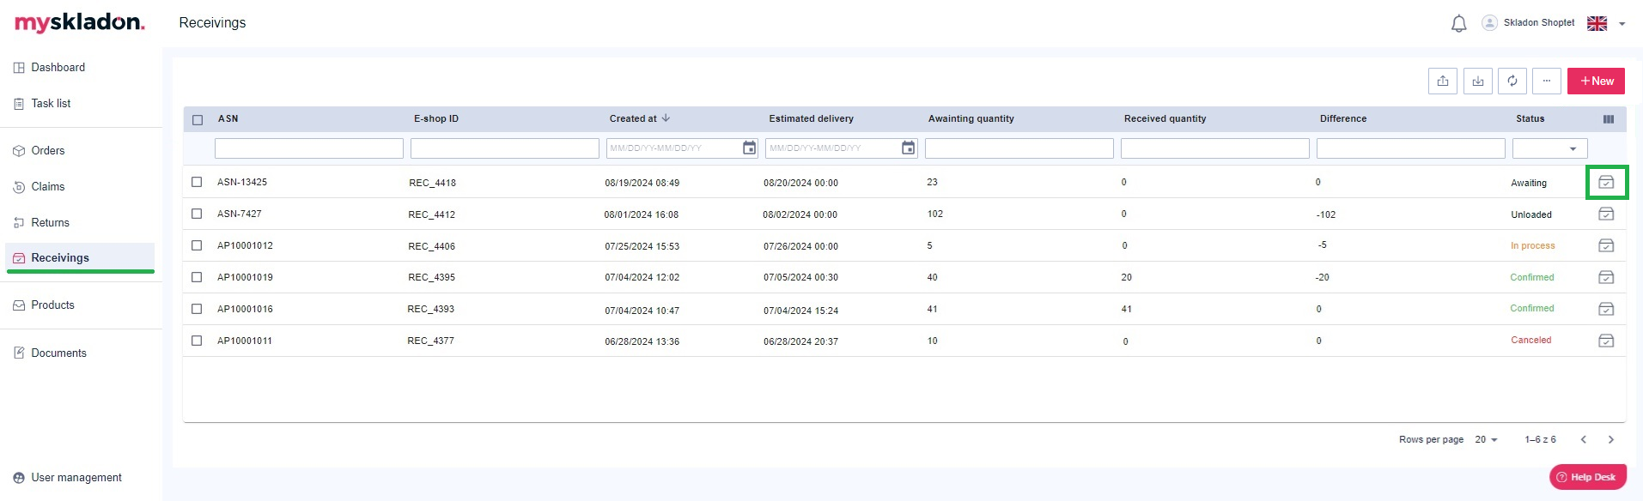The height and width of the screenshot is (501, 1643).
Task: Open receiving detail icon for AP10001012
Action: pyautogui.click(x=1606, y=246)
